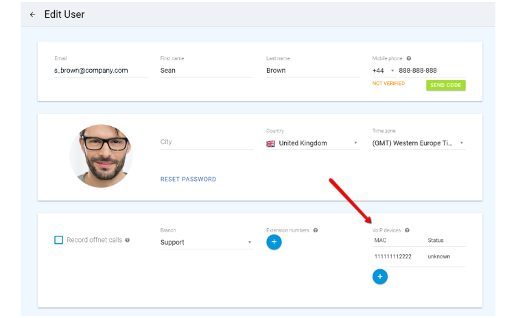Image resolution: width=518 pixels, height=318 pixels.
Task: Open the Branch dropdown showing Support
Action: point(249,242)
